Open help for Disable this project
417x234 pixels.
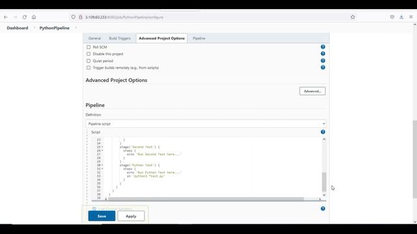(x=323, y=53)
